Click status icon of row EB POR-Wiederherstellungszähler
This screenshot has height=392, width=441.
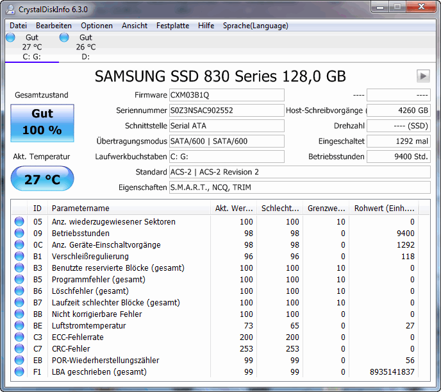(19, 360)
